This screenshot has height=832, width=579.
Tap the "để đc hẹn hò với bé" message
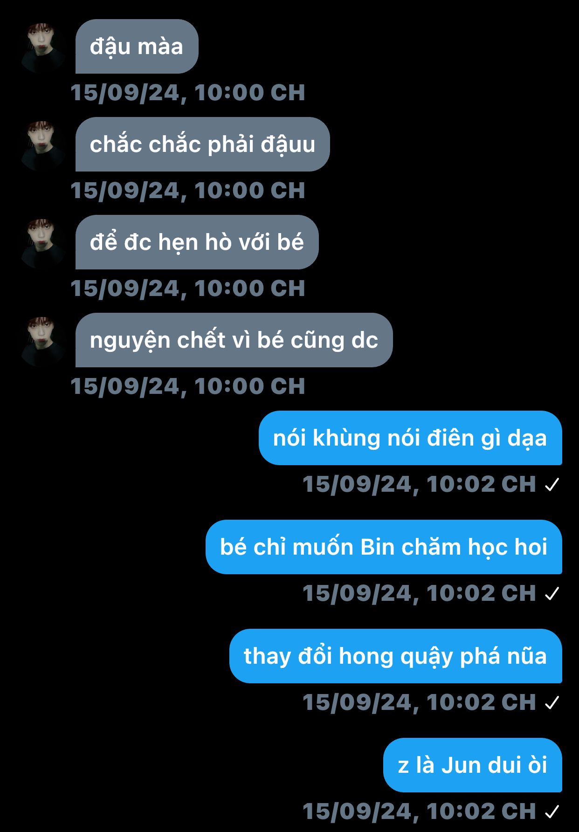click(197, 242)
